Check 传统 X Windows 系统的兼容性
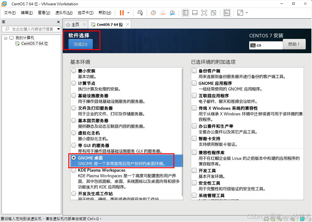The width and height of the screenshot is (312, 222). pyautogui.click(x=194, y=108)
